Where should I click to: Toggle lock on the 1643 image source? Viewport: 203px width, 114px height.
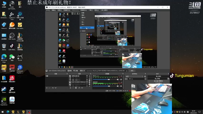coord(89,84)
